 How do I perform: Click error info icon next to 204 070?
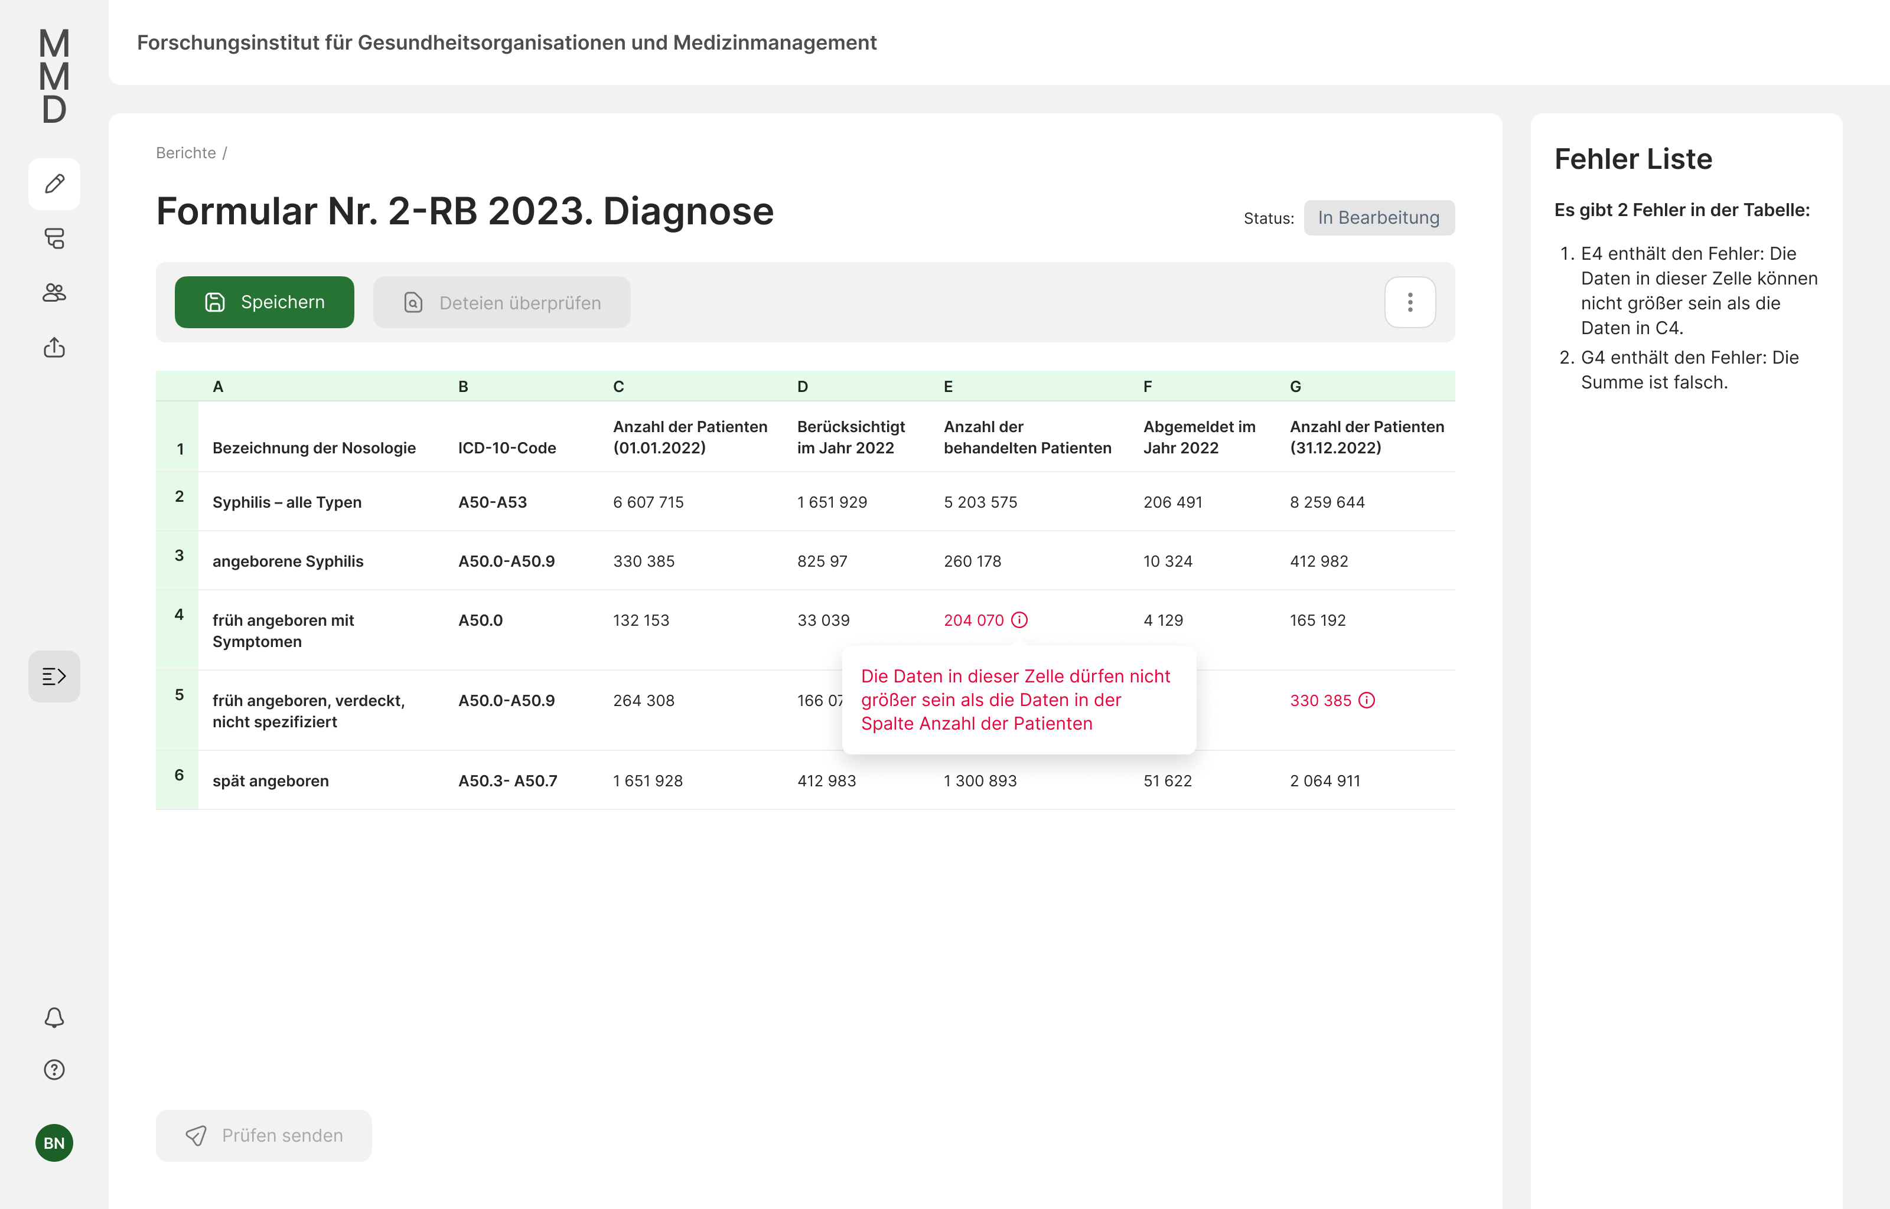coord(1019,620)
